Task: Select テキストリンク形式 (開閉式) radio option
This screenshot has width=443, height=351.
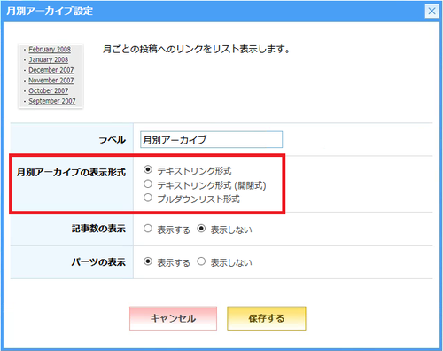Action: pos(148,184)
